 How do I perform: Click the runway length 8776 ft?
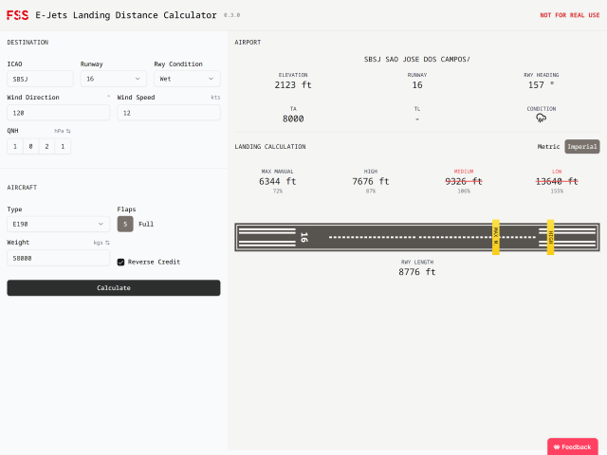click(x=417, y=272)
